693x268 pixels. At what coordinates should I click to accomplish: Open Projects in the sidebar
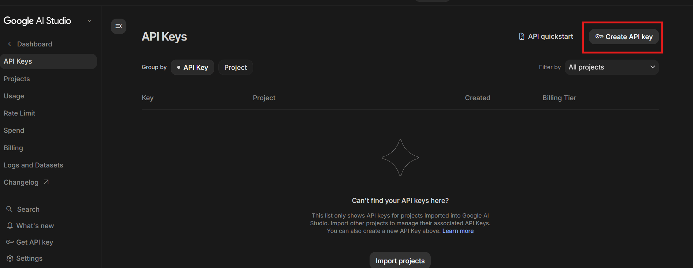(x=17, y=79)
